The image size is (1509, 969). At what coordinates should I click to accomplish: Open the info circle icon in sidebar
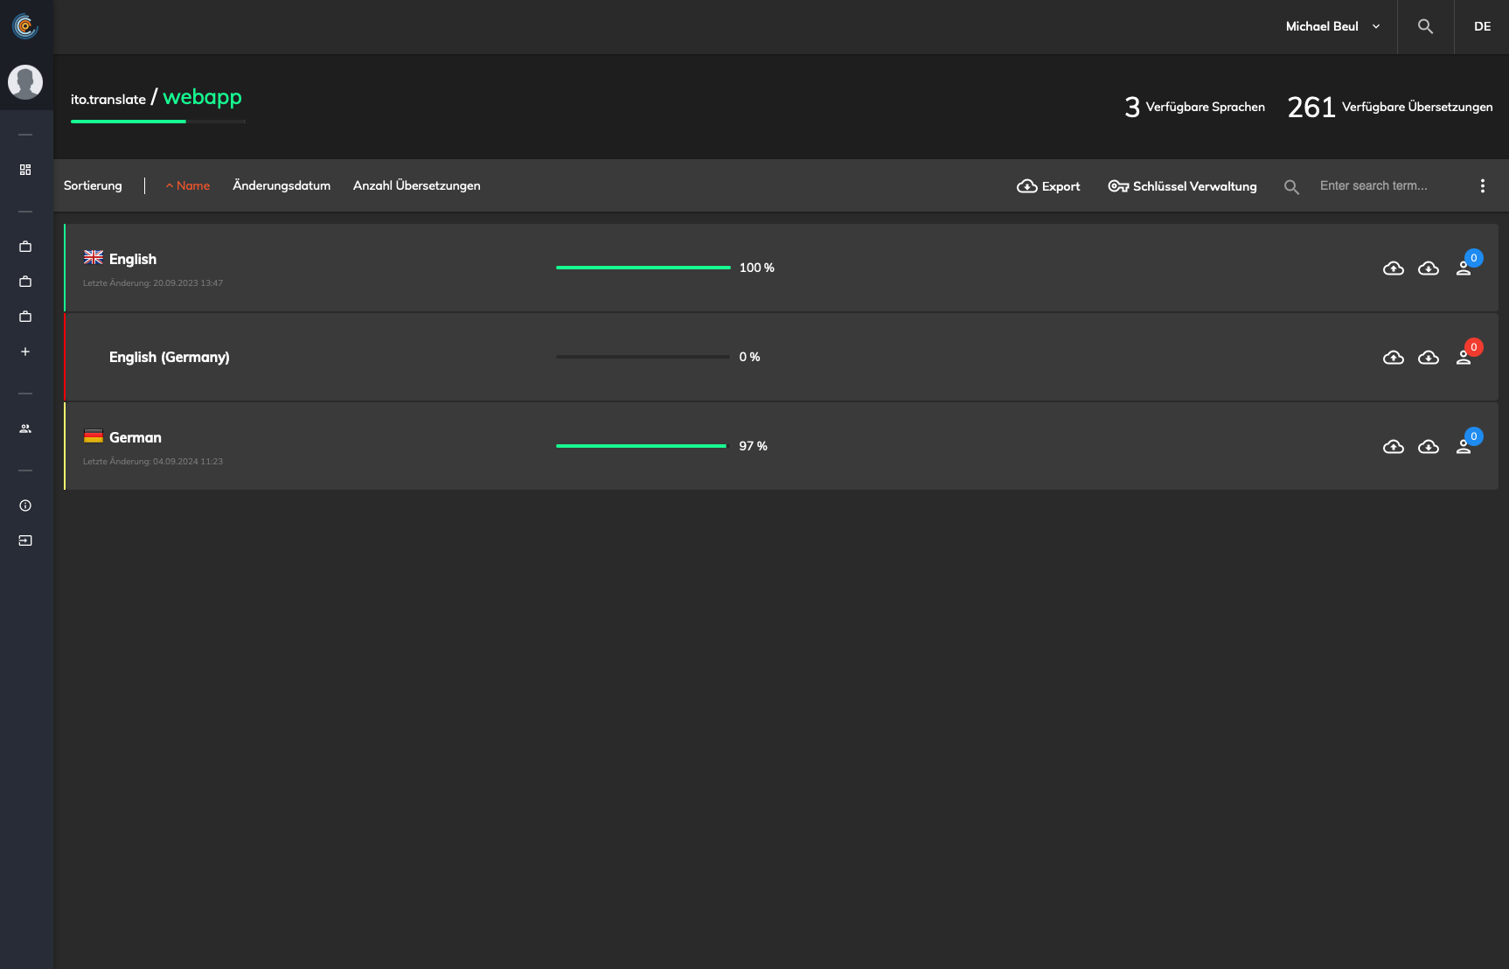(25, 505)
